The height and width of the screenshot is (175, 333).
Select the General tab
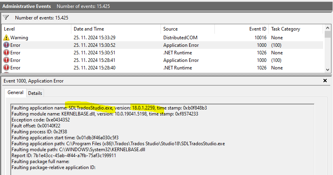(x=15, y=92)
